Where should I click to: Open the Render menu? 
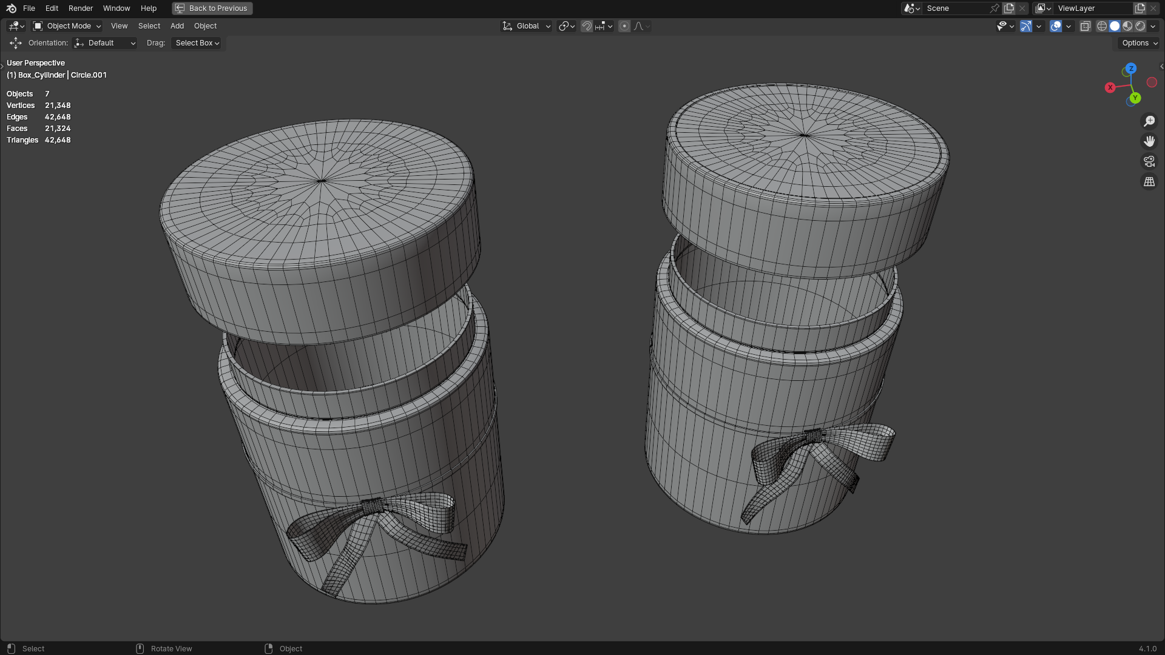81,8
